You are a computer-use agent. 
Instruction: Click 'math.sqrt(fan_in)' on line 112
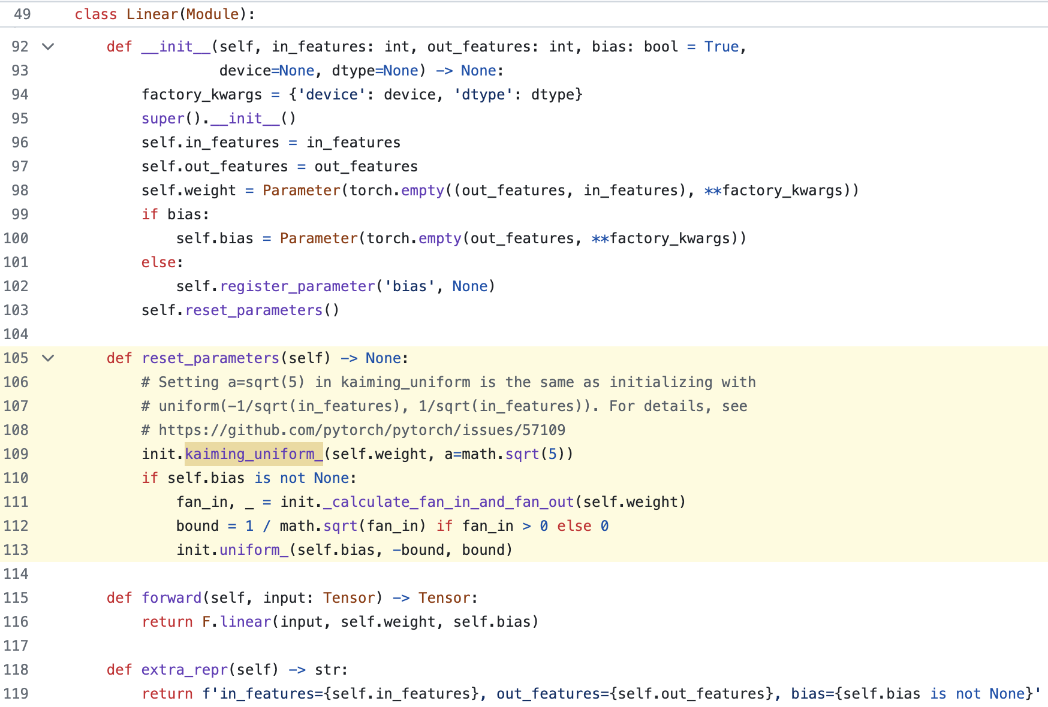point(353,526)
